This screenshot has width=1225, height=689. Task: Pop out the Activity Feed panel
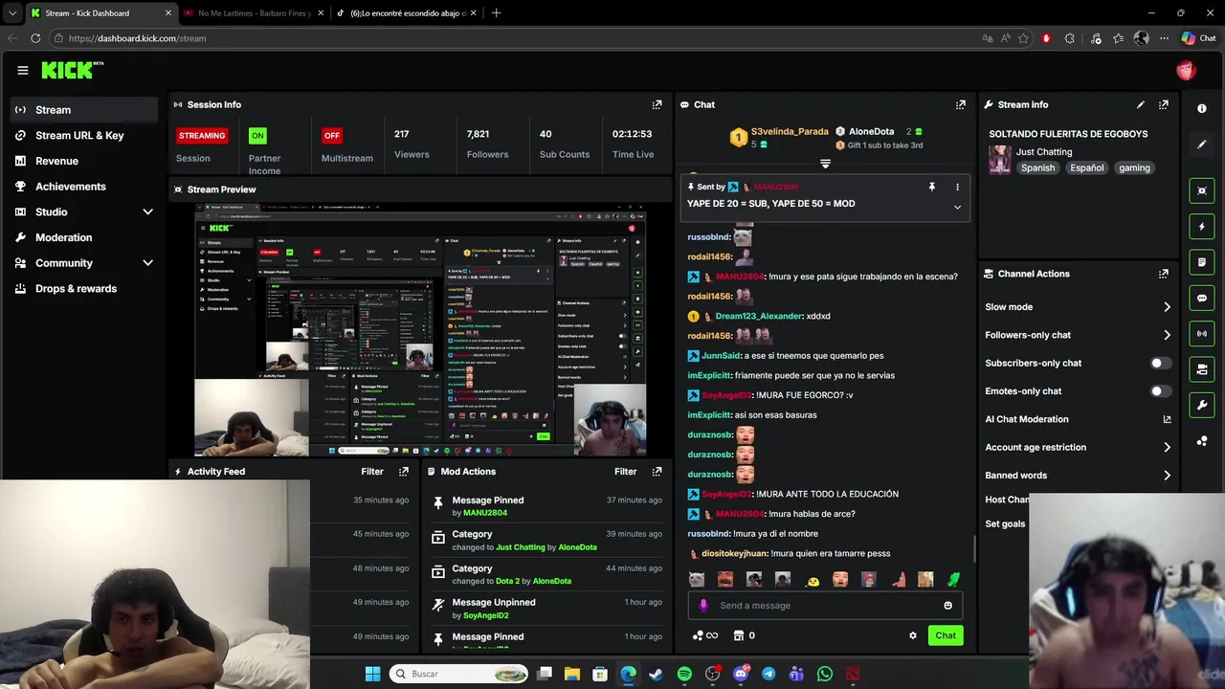pyautogui.click(x=404, y=472)
